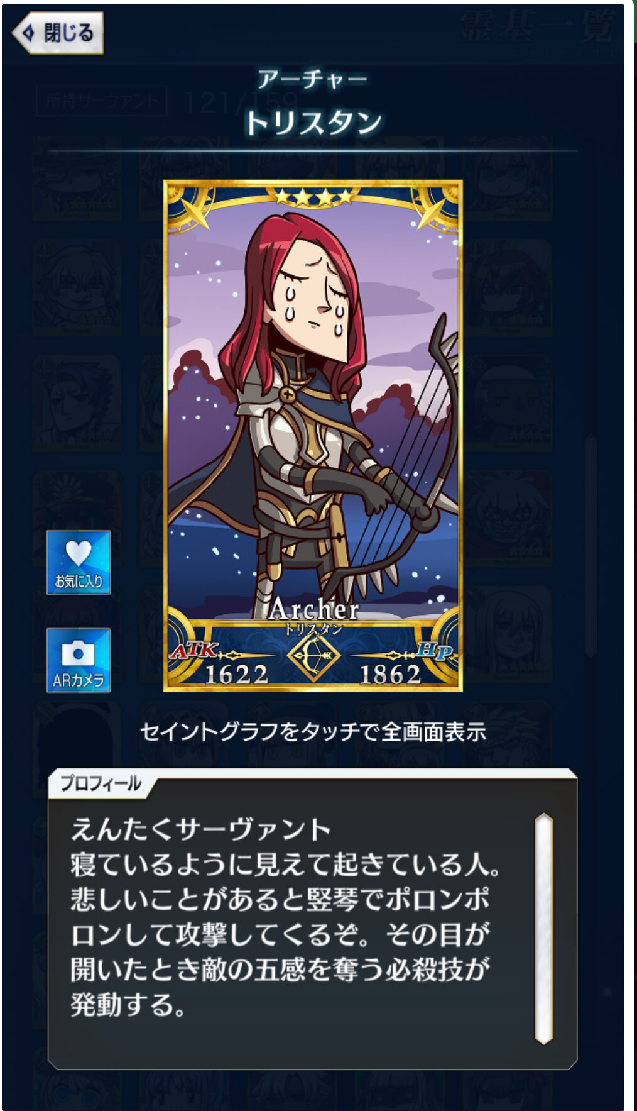
Task: Toggle the お気に入り favorite heart button
Action: click(x=79, y=562)
